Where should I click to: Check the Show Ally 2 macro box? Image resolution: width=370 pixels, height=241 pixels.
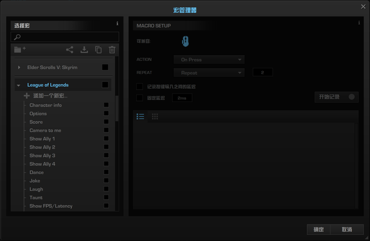[x=106, y=147]
